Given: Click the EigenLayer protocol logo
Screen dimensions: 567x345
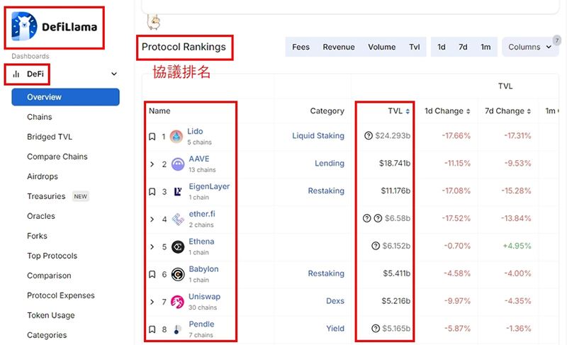Looking at the screenshot, I should (x=178, y=191).
